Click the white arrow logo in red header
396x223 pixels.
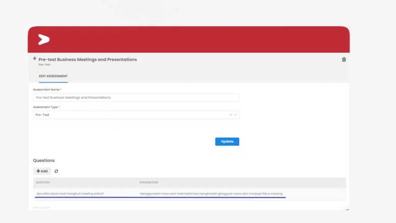(44, 39)
